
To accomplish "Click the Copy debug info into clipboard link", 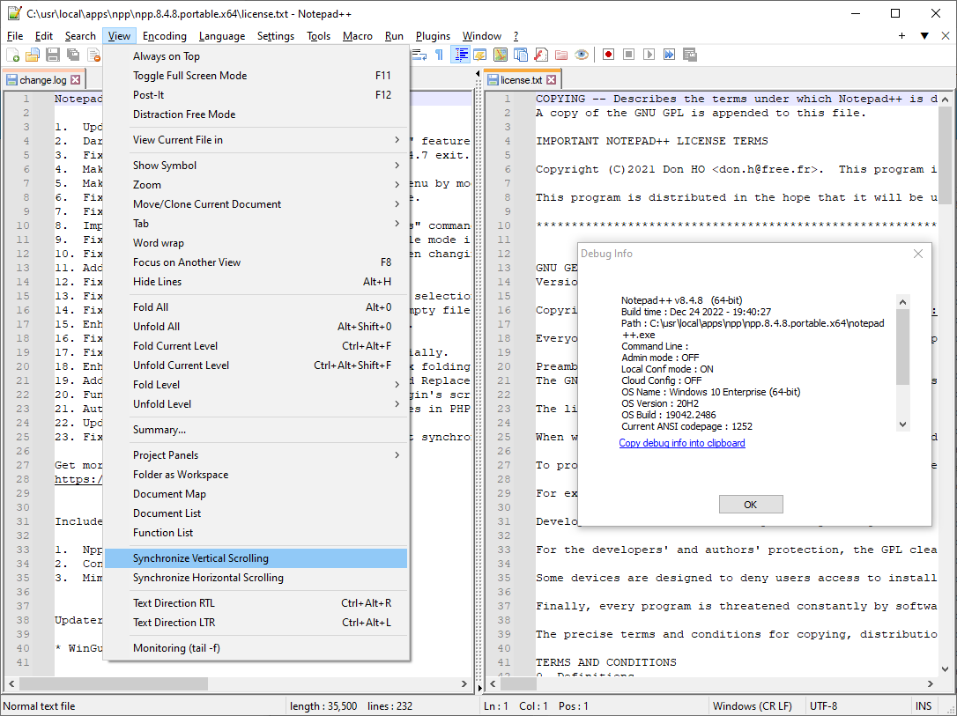I will tap(682, 443).
